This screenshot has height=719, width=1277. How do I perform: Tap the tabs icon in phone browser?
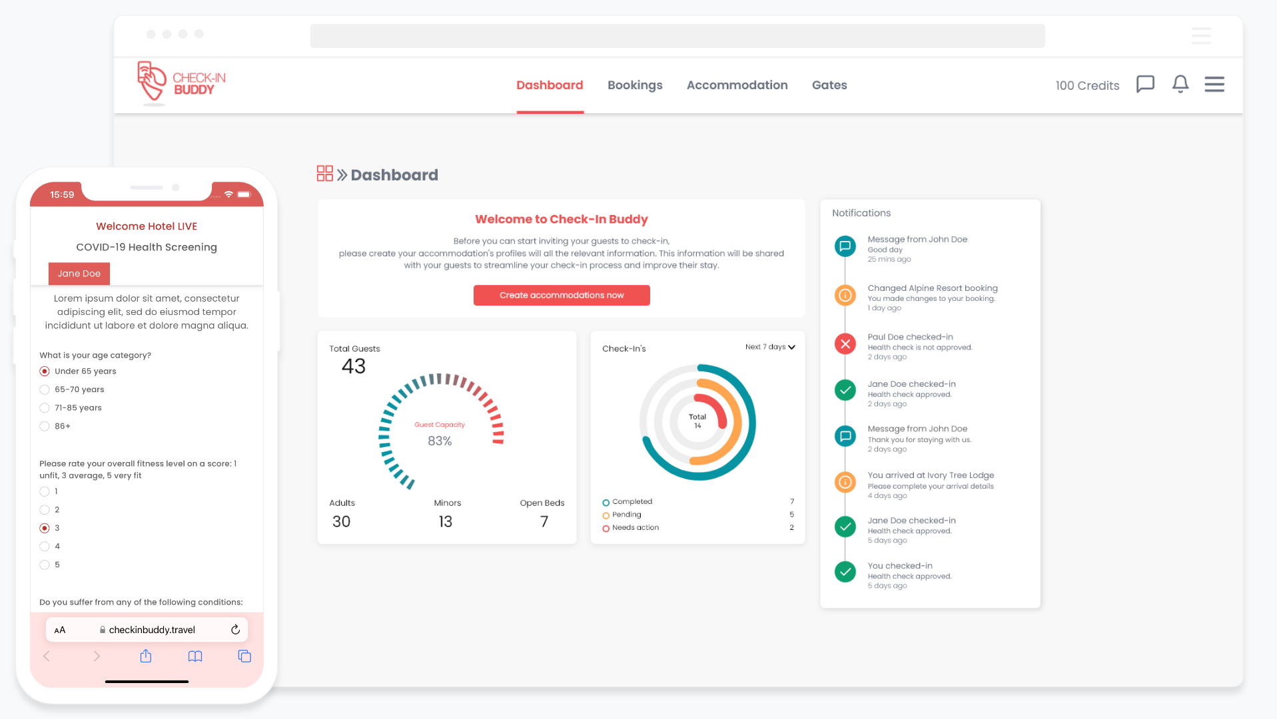tap(244, 656)
